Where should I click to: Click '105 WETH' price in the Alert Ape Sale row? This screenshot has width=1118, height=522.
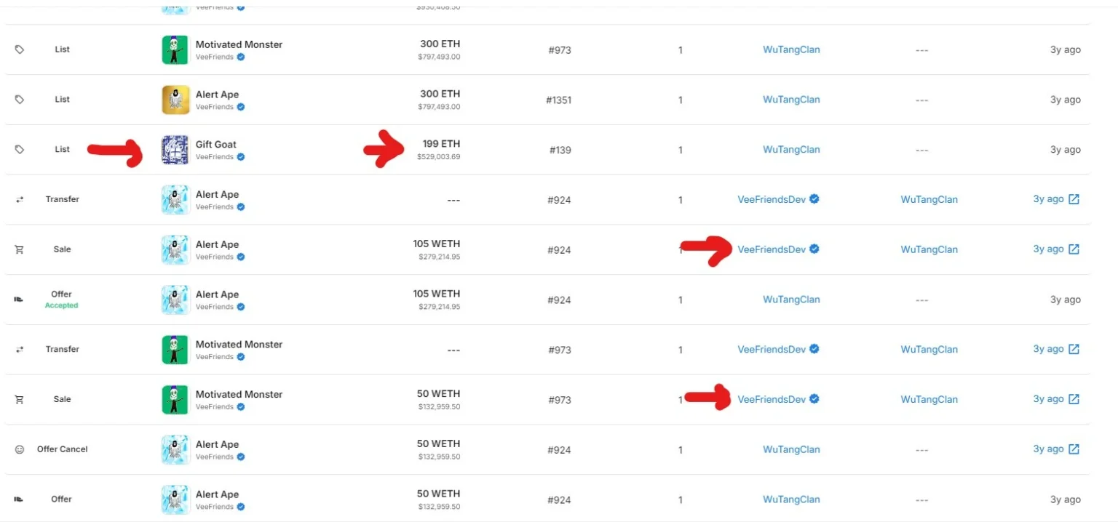[x=437, y=244]
